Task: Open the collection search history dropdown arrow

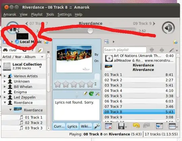Action: tap(32, 50)
